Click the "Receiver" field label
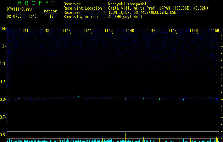 click(x=72, y=12)
